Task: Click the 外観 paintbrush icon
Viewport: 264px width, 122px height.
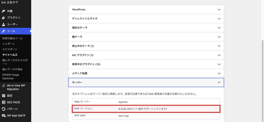Action: tap(4, 11)
